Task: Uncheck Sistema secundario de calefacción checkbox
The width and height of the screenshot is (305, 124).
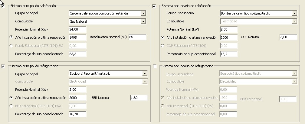Action: coord(154,6)
